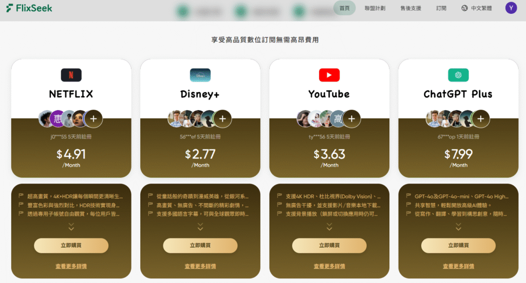
Task: Click the plus icon on the ChatGPT Plus card
Action: (x=481, y=118)
